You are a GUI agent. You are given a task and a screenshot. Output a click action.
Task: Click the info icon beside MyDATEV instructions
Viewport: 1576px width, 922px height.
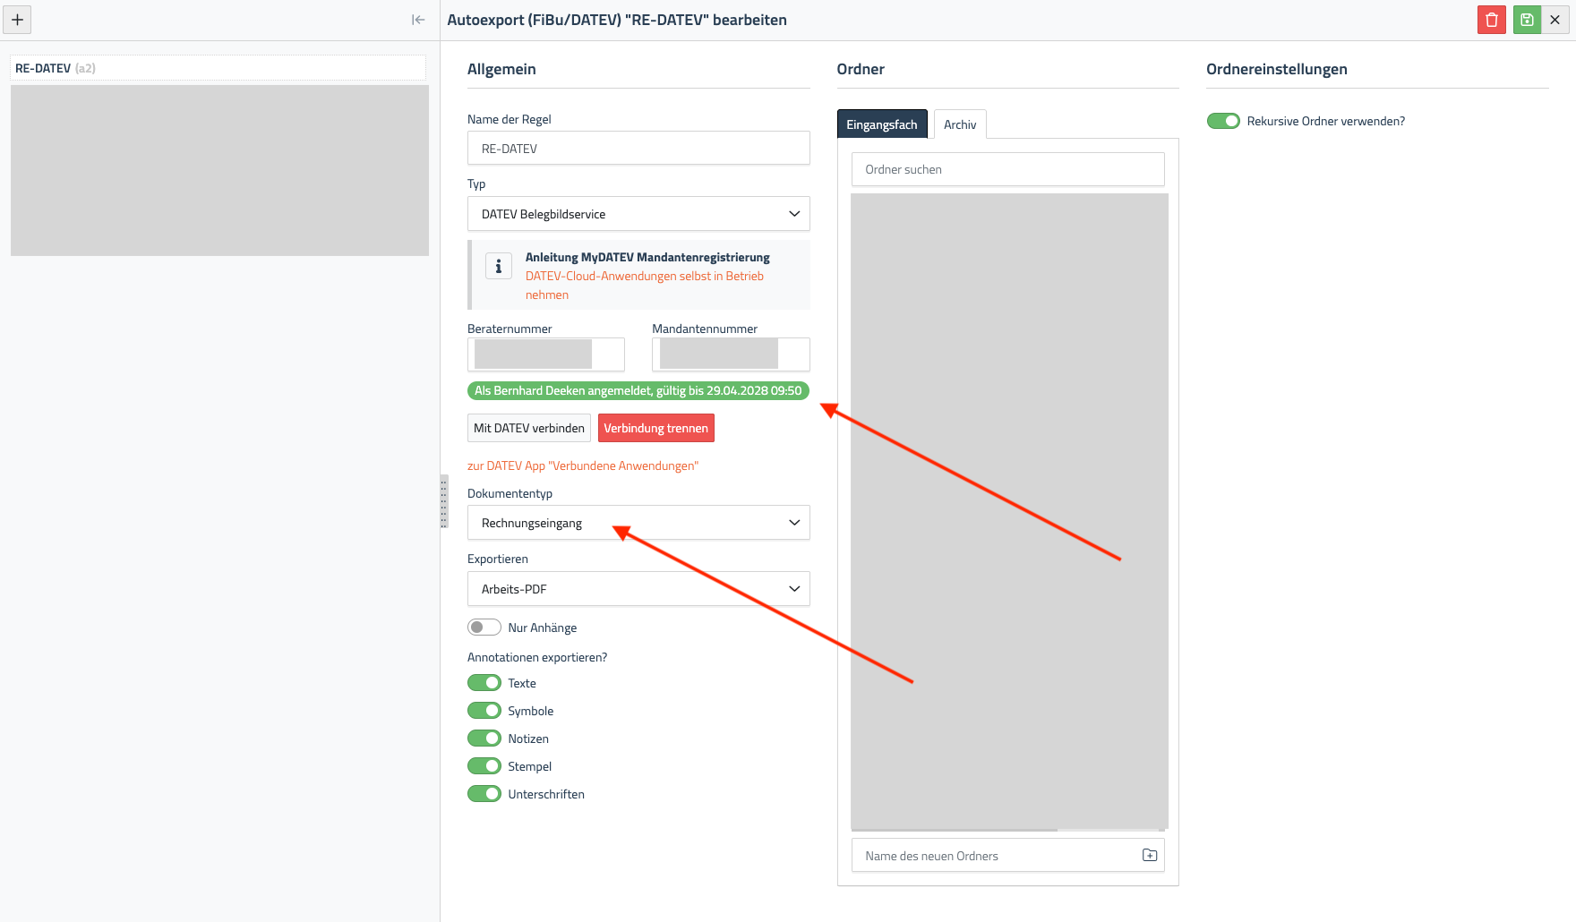499,266
